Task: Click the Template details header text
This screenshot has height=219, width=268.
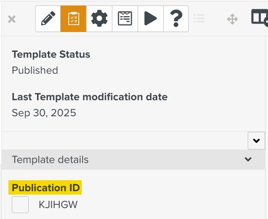Action: pyautogui.click(x=50, y=160)
